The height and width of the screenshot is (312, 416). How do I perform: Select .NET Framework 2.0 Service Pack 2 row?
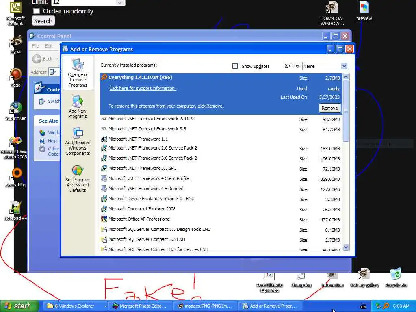pos(221,148)
